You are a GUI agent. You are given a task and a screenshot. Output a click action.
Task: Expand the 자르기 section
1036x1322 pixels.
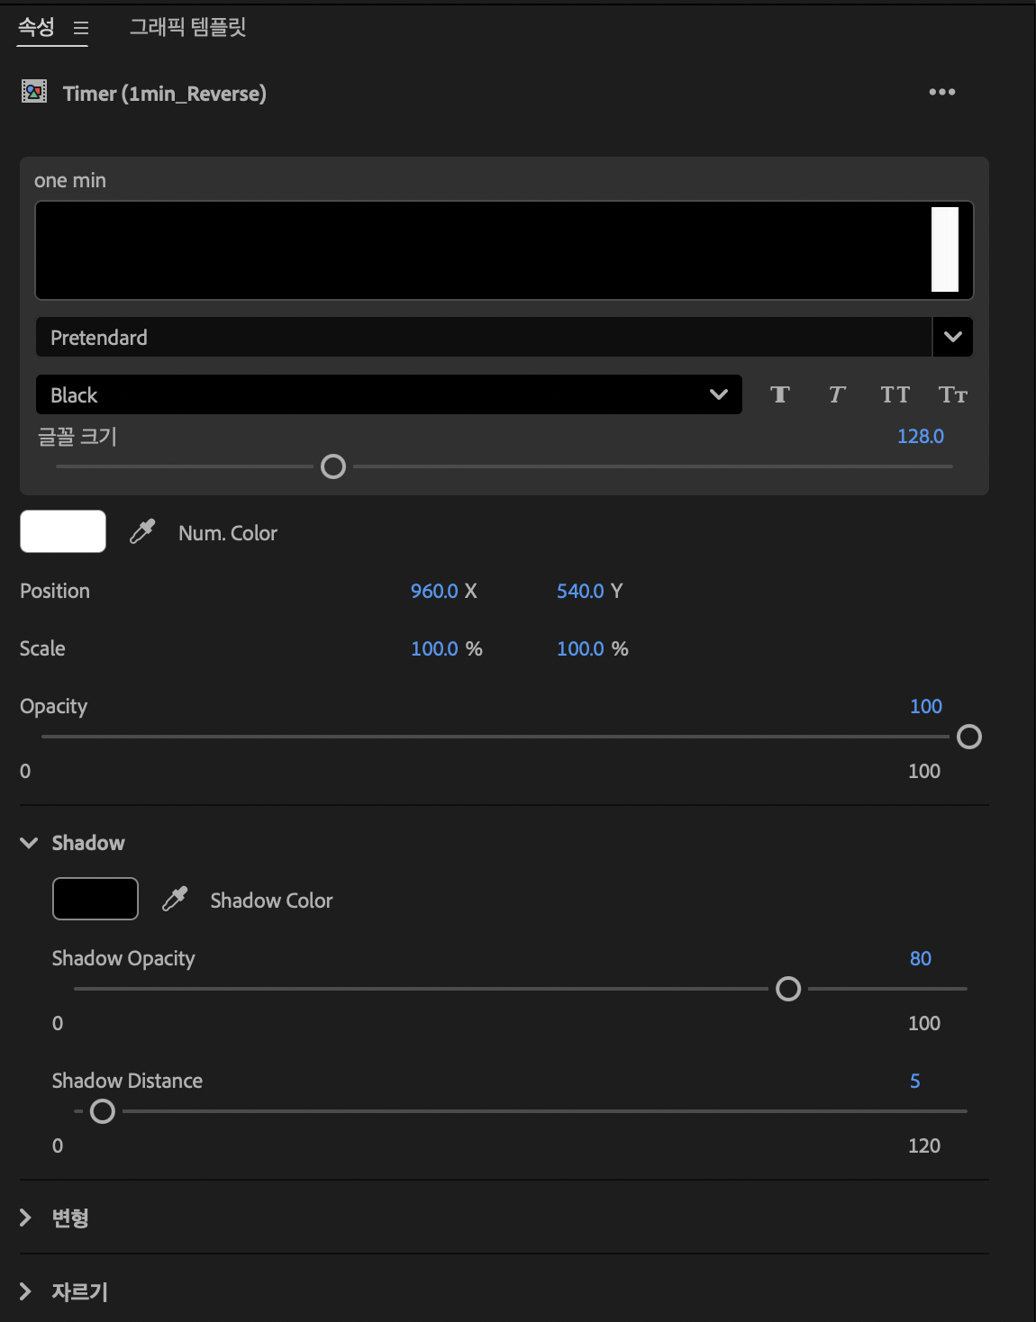click(x=25, y=1291)
